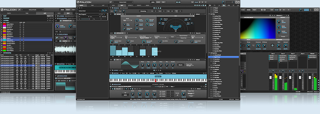Viewport: 320px width, 114px height.
Task: Toggle the Bipolar LFO button
Action: (180, 65)
